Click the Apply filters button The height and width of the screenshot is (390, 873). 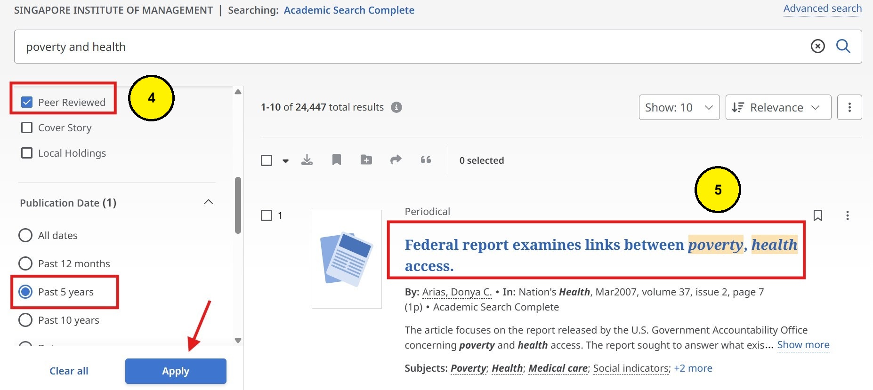176,371
